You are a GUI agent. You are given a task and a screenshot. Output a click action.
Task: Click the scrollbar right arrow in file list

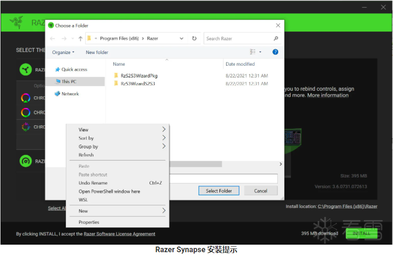click(x=281, y=164)
